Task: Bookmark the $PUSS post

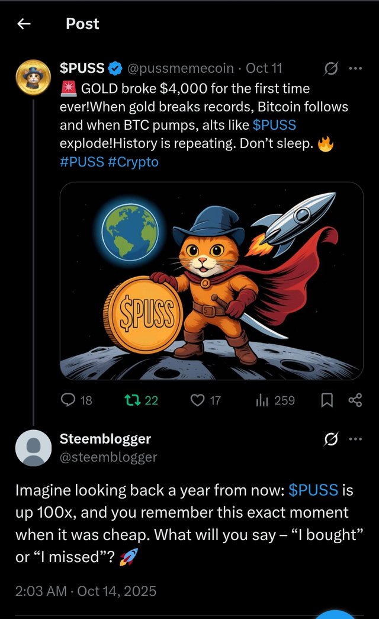Action: point(326,401)
